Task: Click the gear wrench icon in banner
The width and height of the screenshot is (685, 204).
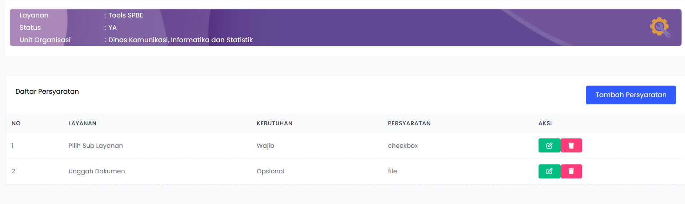Action: (660, 27)
